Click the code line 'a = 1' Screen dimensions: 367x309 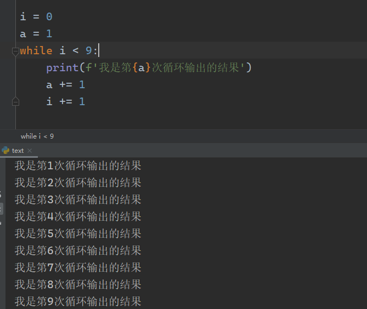tap(36, 34)
